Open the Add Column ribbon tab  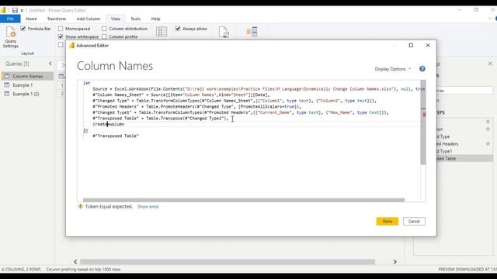point(89,19)
